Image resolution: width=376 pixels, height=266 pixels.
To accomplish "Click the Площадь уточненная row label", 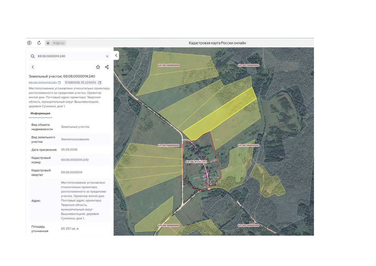I will (x=40, y=229).
